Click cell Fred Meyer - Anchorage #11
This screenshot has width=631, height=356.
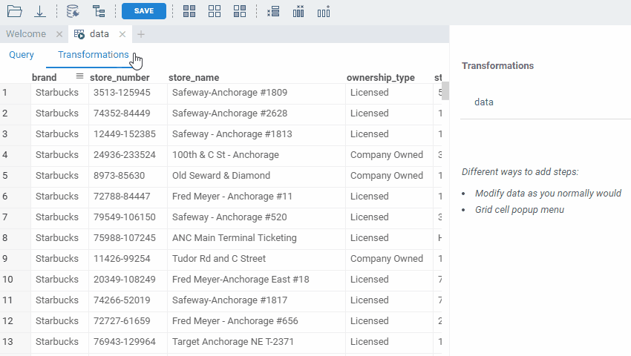(256, 197)
